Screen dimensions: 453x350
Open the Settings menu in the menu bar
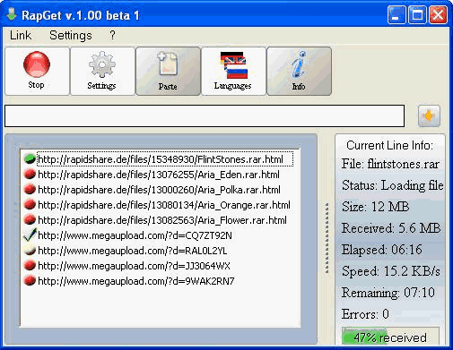71,35
